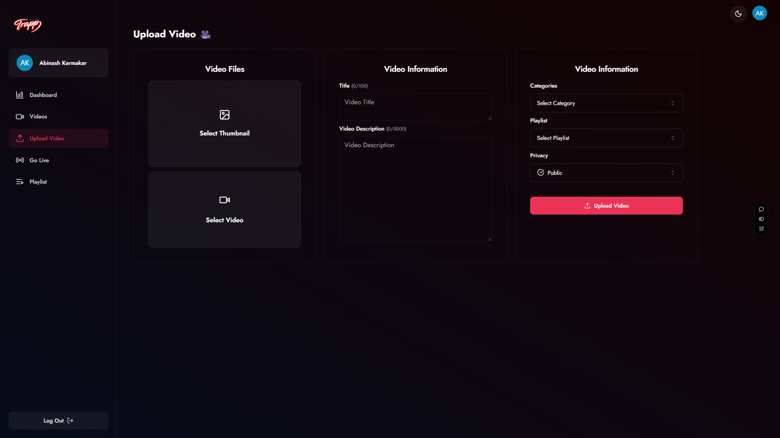Expand the Select Playlist dropdown
780x438 pixels.
point(606,138)
